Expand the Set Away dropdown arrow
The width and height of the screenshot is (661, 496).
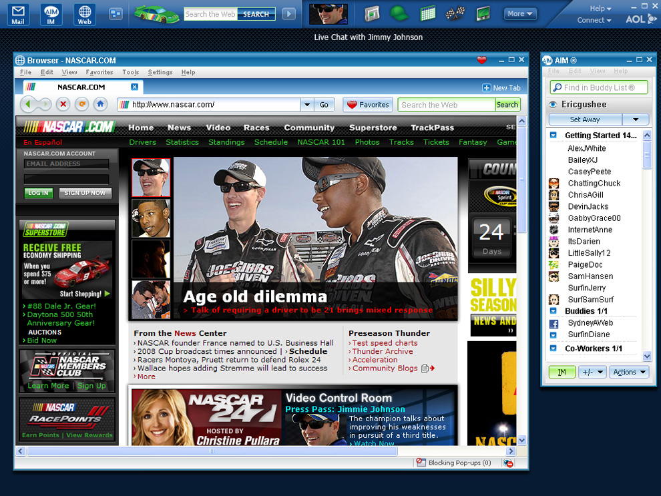[x=636, y=119]
